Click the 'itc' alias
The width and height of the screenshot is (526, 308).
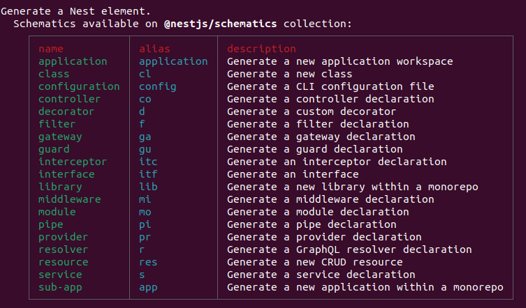coord(148,162)
